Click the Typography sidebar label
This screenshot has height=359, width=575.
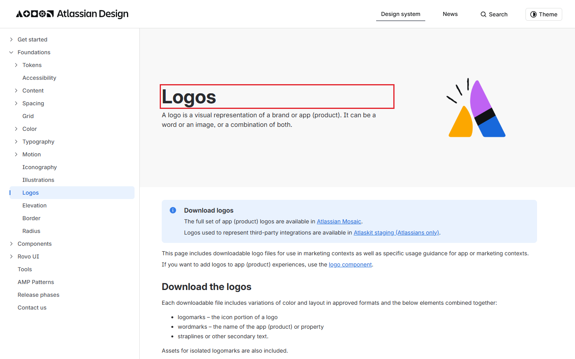click(x=38, y=142)
